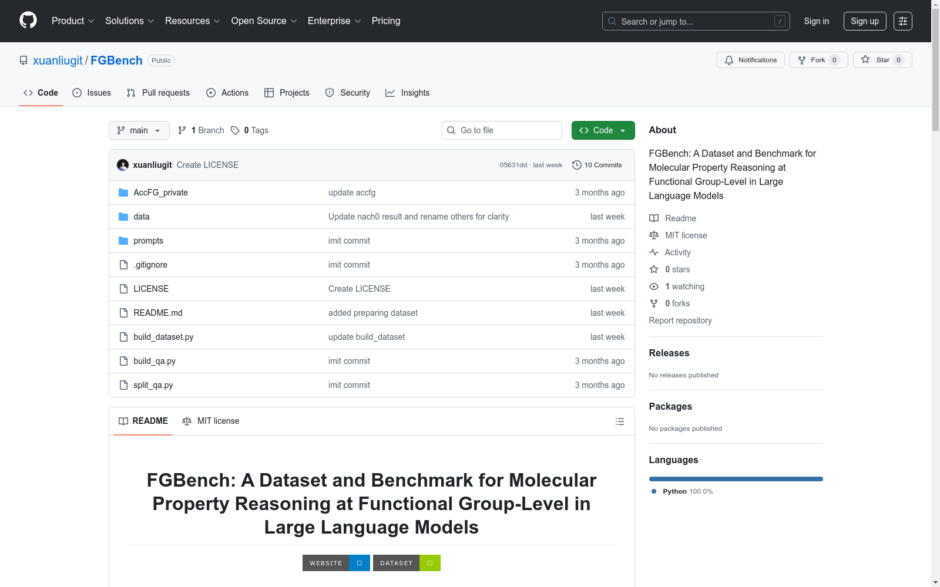Expand the Enterprise menu

tap(334, 21)
